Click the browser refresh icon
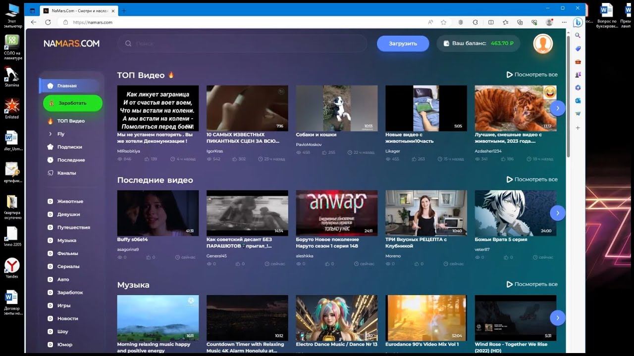The width and height of the screenshot is (634, 356). coord(48,22)
